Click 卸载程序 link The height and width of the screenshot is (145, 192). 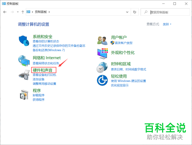coord(38,95)
